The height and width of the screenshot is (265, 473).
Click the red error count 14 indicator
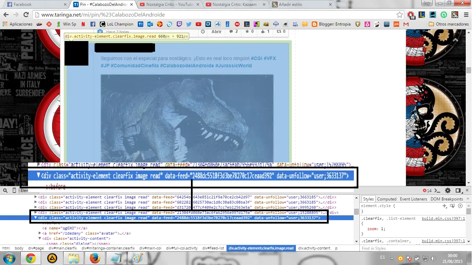click(427, 190)
